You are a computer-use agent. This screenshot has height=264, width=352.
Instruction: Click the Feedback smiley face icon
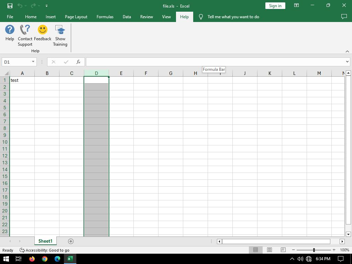pos(43,30)
